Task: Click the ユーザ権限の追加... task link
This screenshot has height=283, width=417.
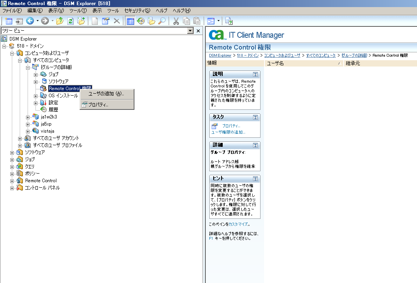Action: [228, 132]
